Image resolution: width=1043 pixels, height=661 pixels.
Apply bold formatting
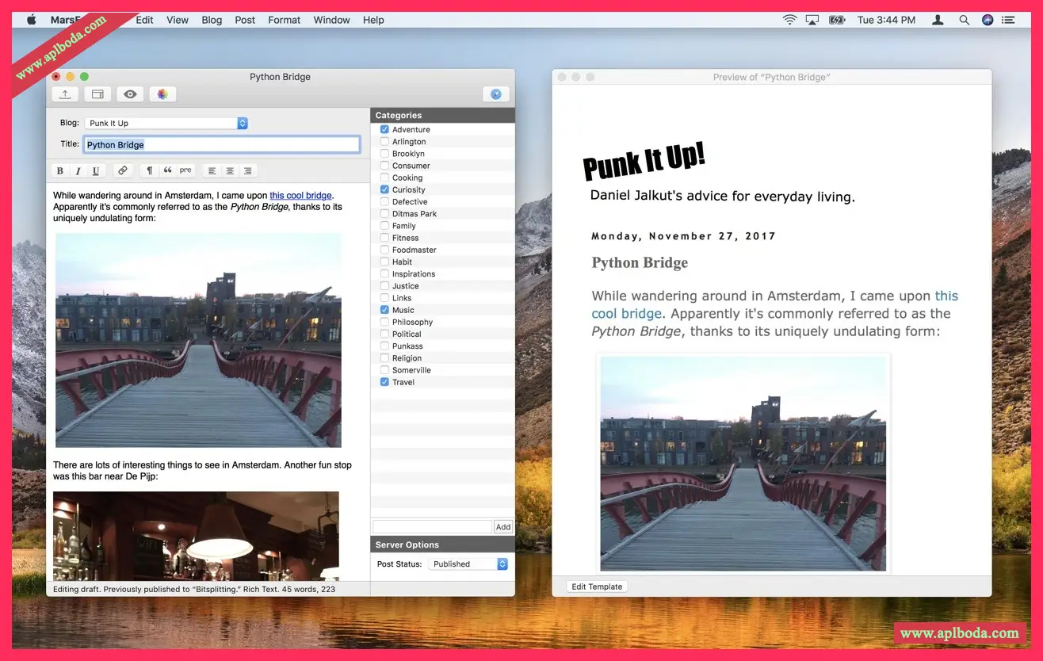(x=59, y=170)
